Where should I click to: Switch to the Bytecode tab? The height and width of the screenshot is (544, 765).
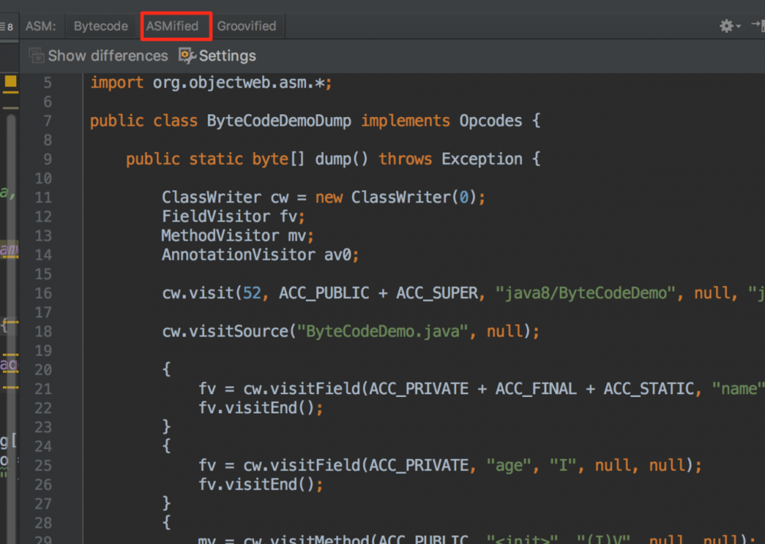coord(100,26)
